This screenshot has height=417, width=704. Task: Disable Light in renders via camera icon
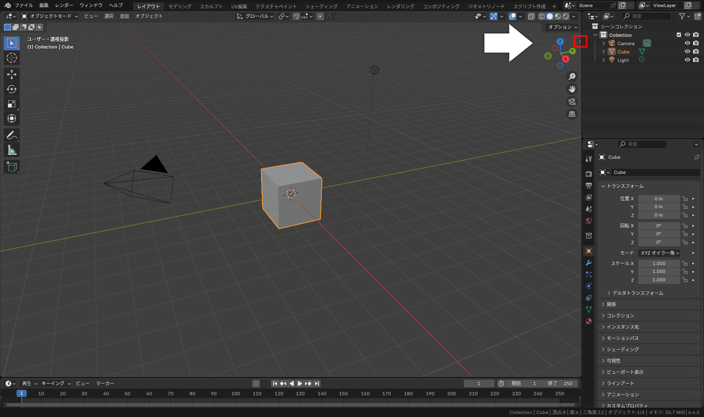tap(696, 60)
